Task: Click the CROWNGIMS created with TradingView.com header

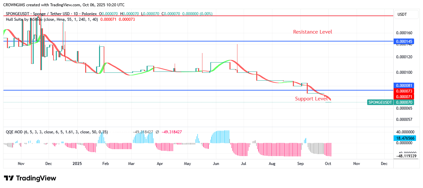Action: pyautogui.click(x=64, y=5)
